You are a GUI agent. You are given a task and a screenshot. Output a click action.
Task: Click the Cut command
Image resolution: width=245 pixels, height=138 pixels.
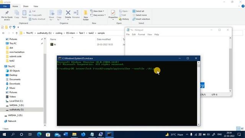(32, 11)
